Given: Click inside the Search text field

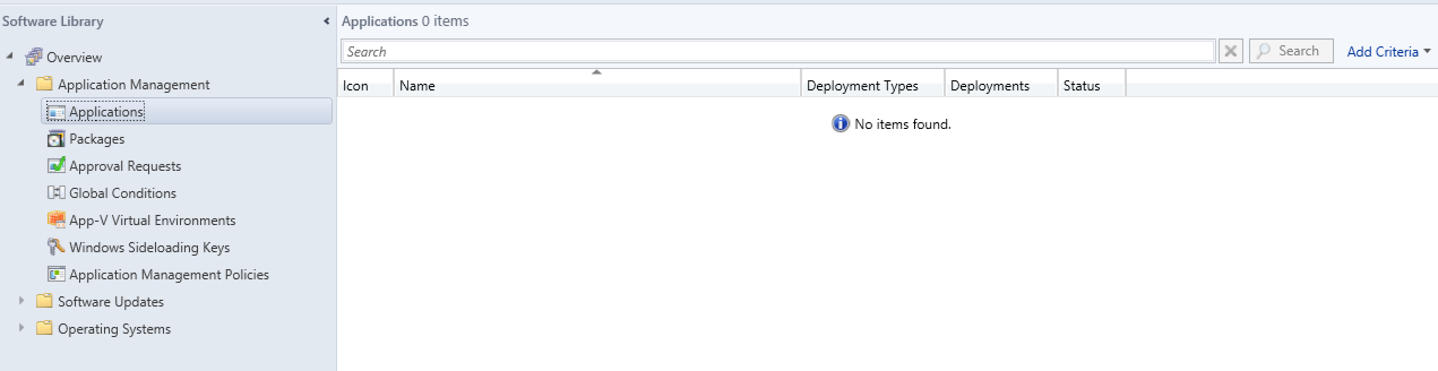Looking at the screenshot, I should 778,51.
